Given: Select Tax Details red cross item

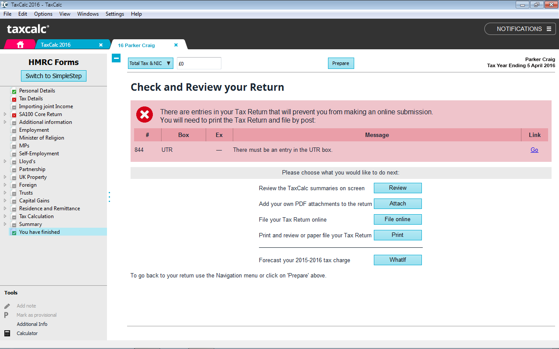Looking at the screenshot, I should click(31, 99).
